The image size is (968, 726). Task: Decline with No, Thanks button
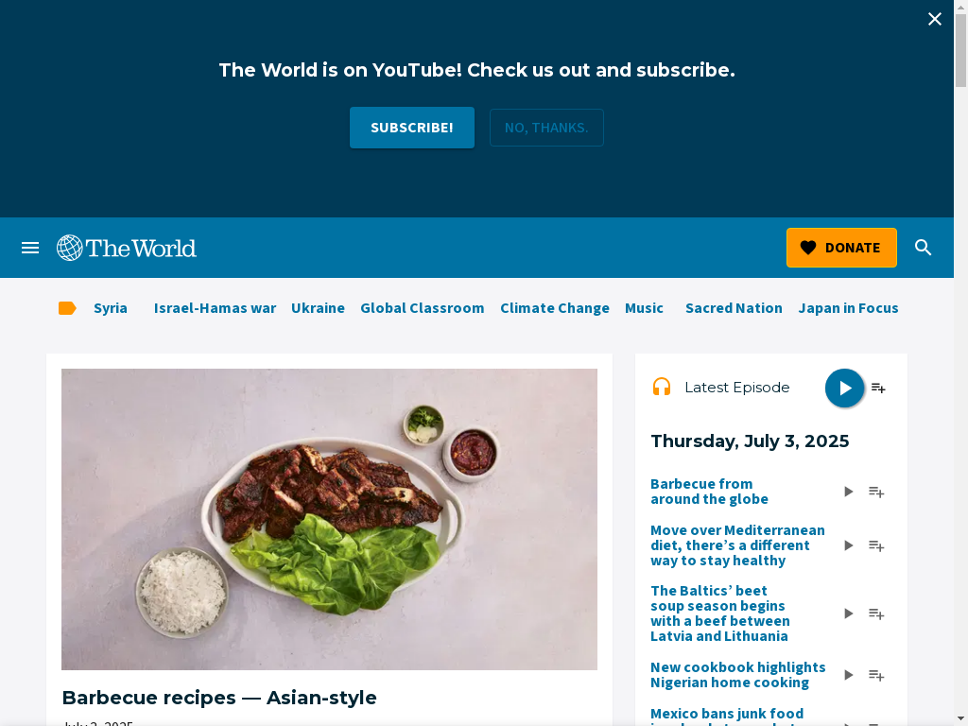point(546,128)
